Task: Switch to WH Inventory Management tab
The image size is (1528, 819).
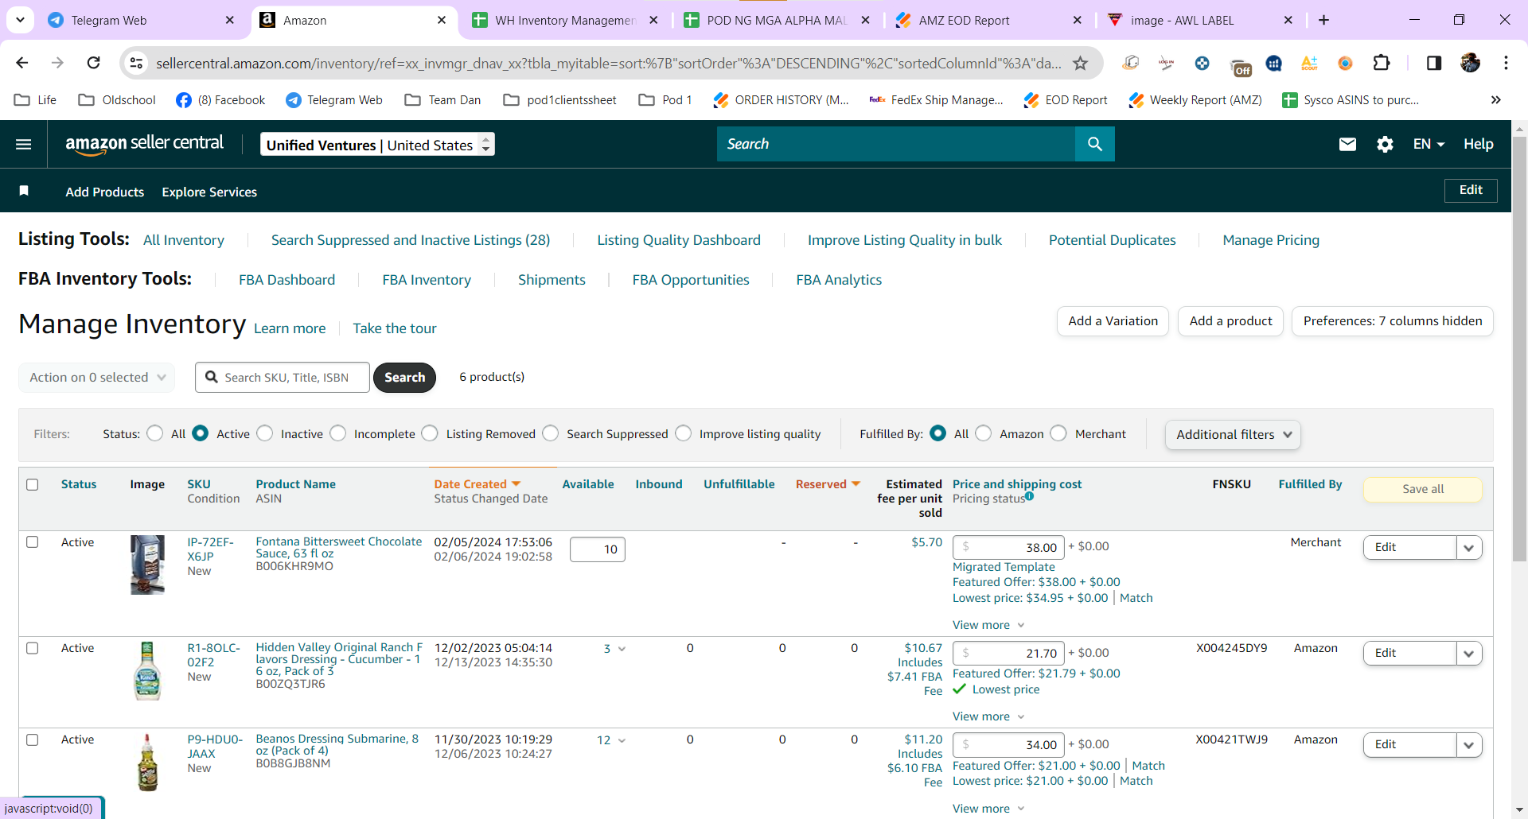Action: click(565, 20)
